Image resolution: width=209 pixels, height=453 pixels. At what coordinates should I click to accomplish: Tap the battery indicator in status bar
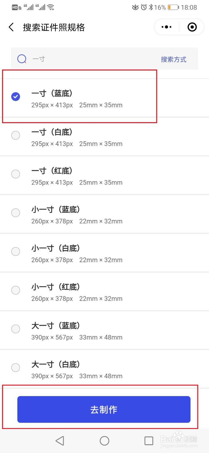tap(173, 7)
